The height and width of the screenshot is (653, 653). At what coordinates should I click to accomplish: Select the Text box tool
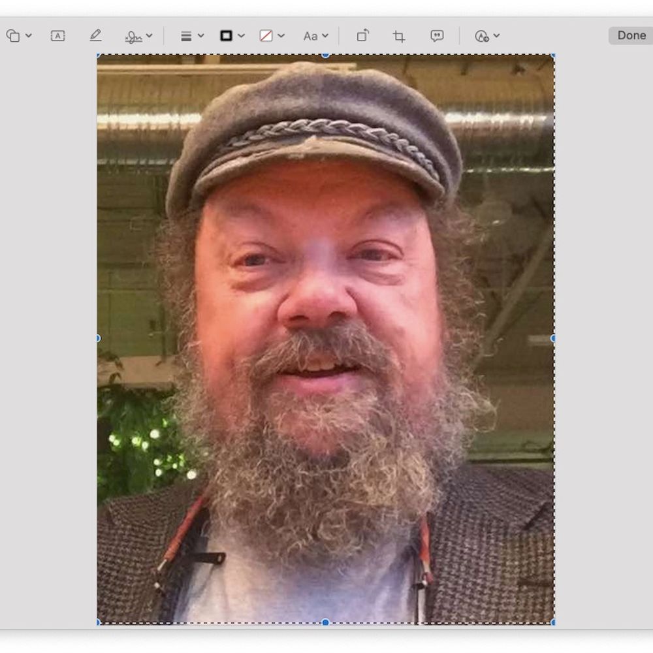click(x=58, y=36)
